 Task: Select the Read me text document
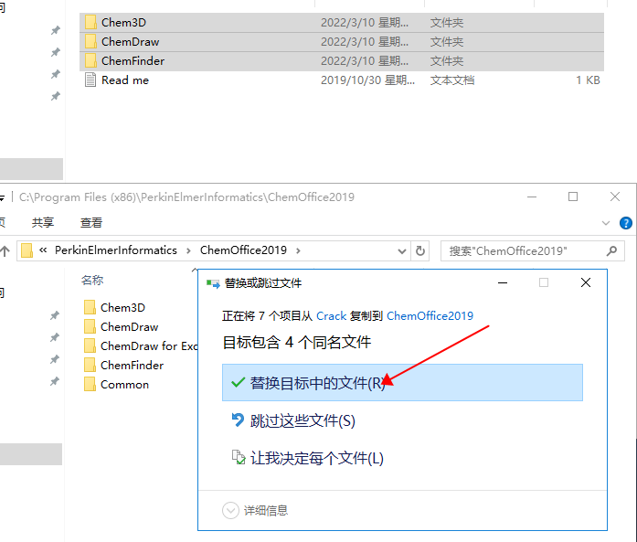342,80
